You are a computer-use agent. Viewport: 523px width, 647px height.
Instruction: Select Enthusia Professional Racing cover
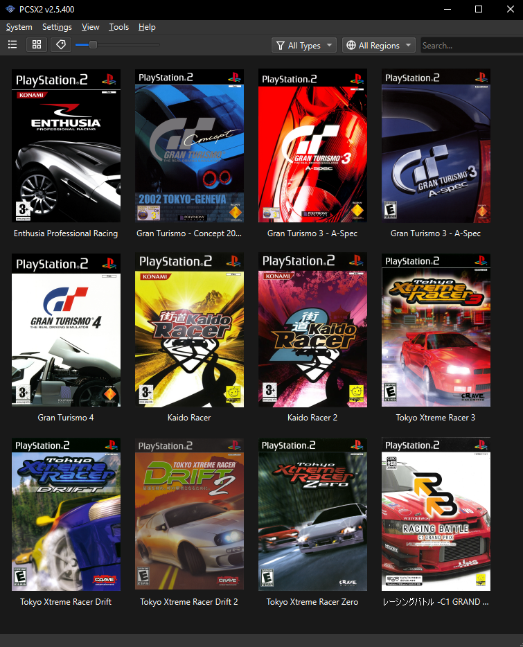pyautogui.click(x=66, y=146)
